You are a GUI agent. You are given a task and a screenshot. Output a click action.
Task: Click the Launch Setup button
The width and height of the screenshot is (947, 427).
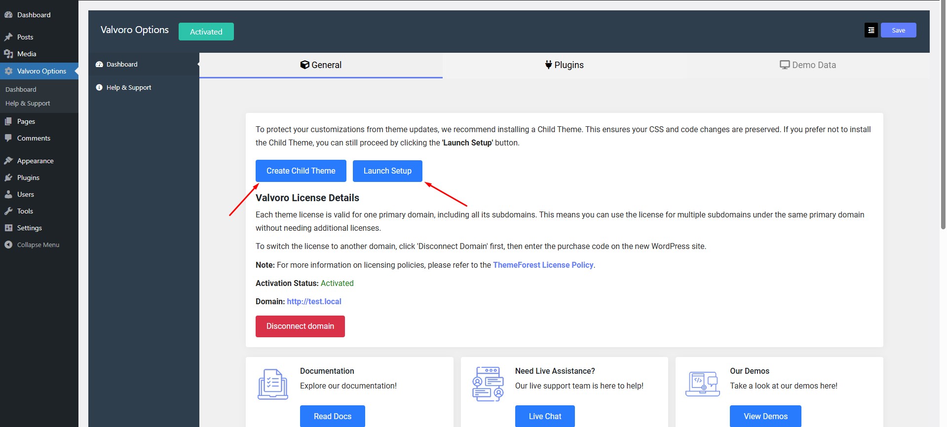pos(387,171)
